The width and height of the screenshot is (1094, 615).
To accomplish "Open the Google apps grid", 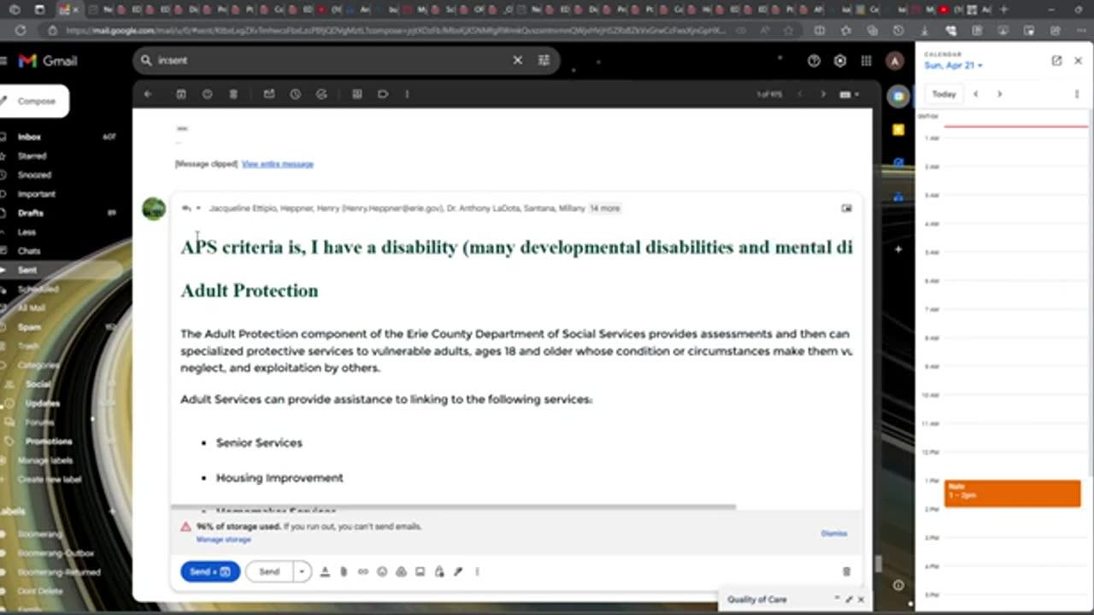I will coord(866,61).
